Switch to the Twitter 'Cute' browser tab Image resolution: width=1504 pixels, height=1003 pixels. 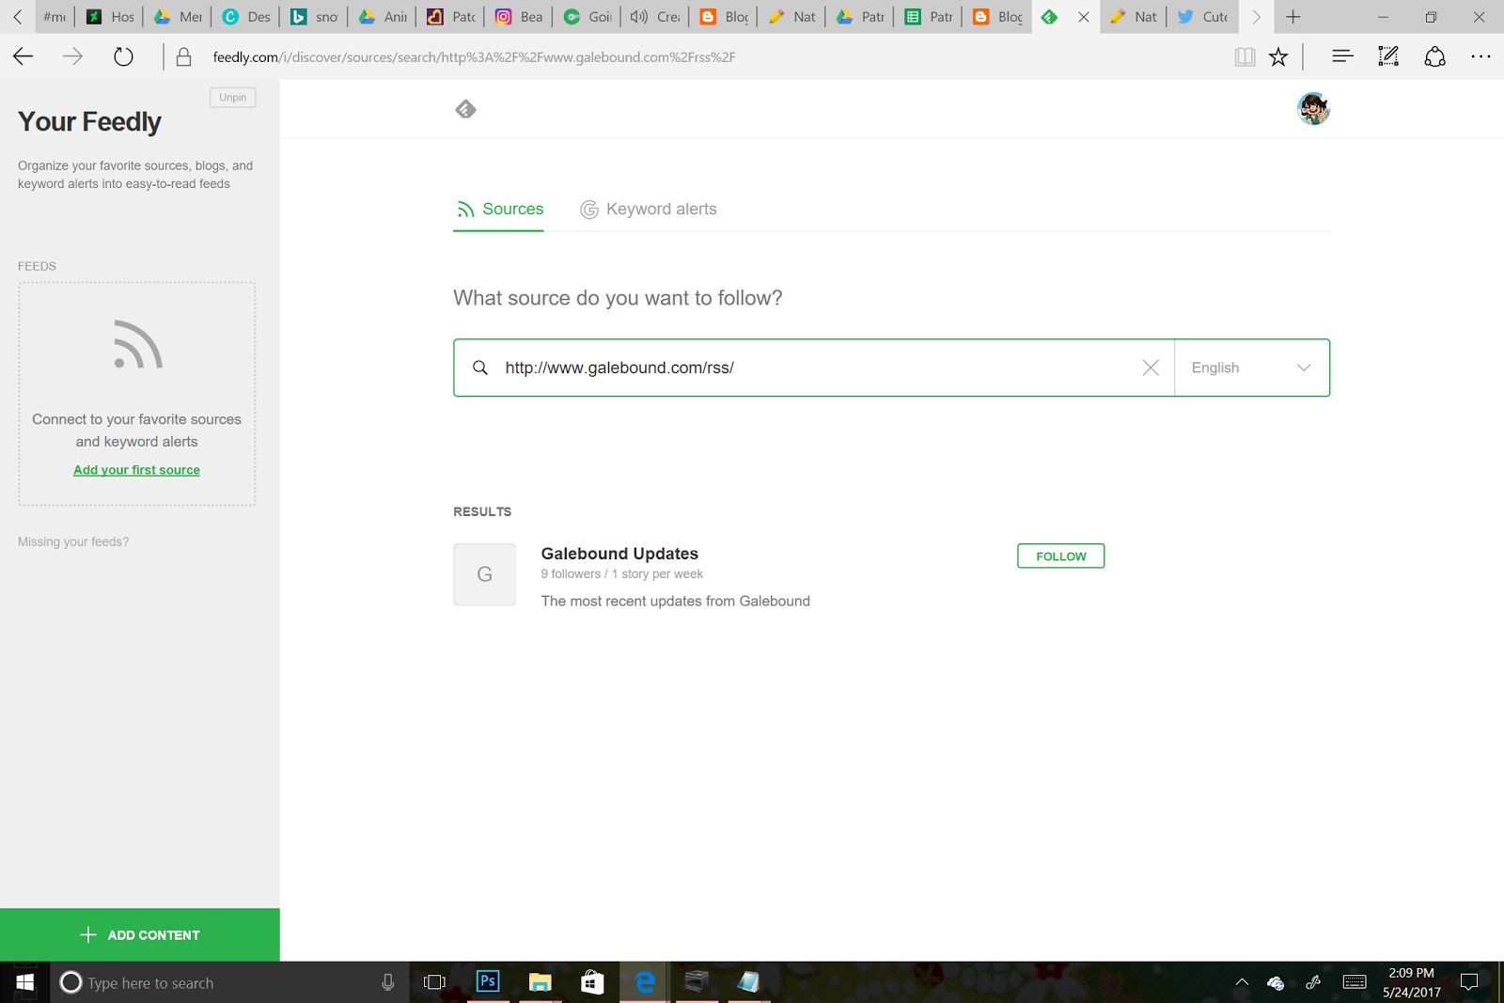point(1203,17)
